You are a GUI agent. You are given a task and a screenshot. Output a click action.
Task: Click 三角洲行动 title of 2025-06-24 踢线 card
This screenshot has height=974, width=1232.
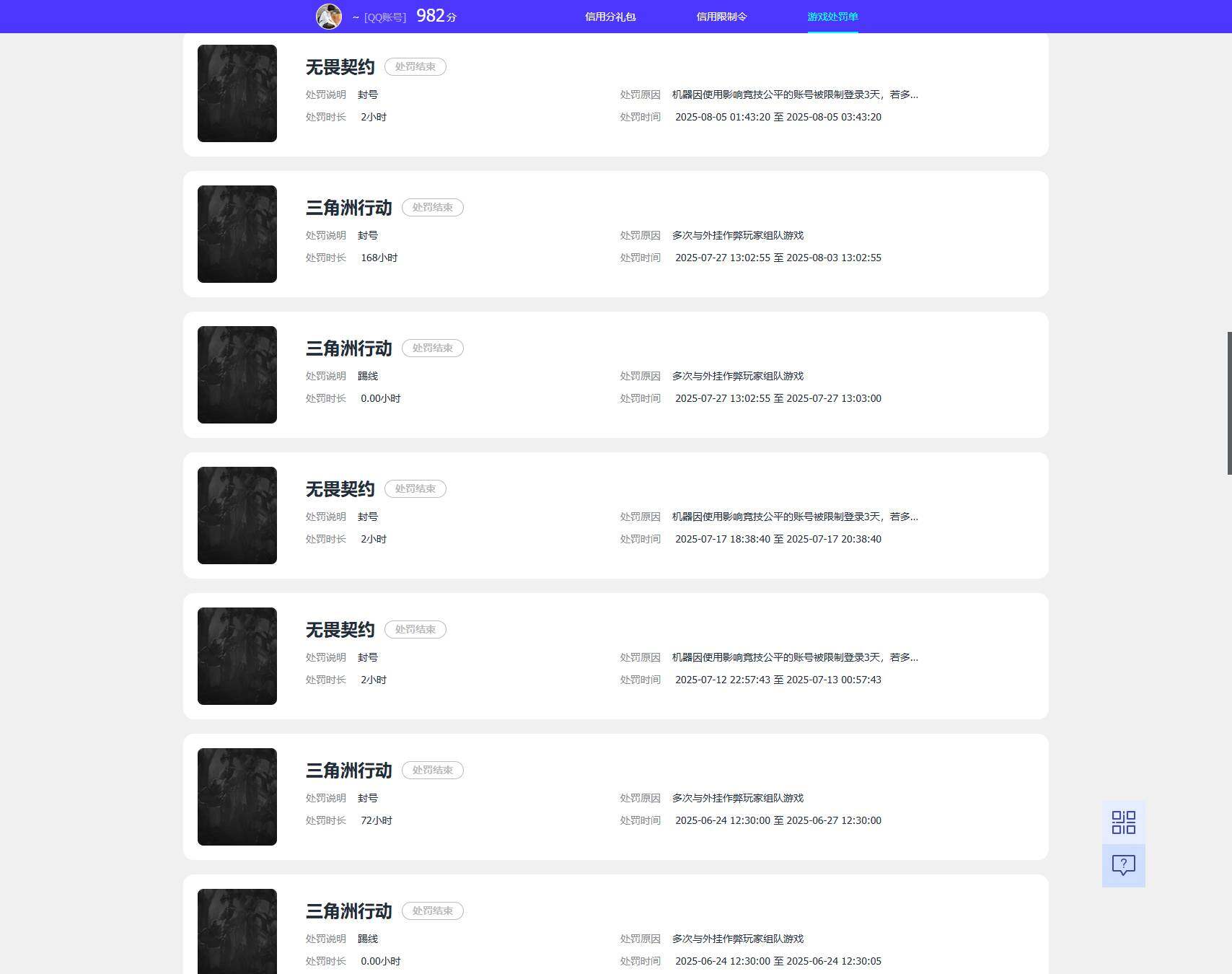[x=349, y=911]
